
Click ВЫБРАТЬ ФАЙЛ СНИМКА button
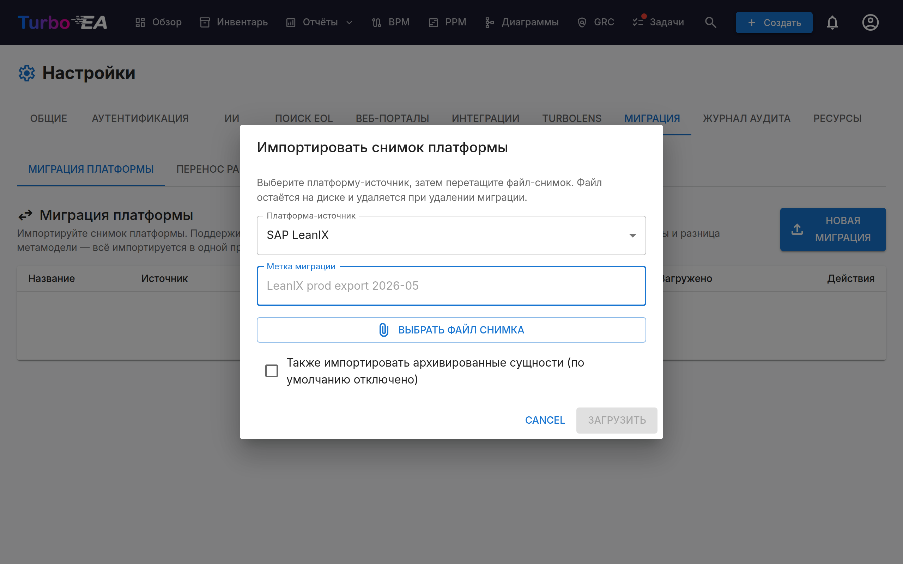(451, 330)
